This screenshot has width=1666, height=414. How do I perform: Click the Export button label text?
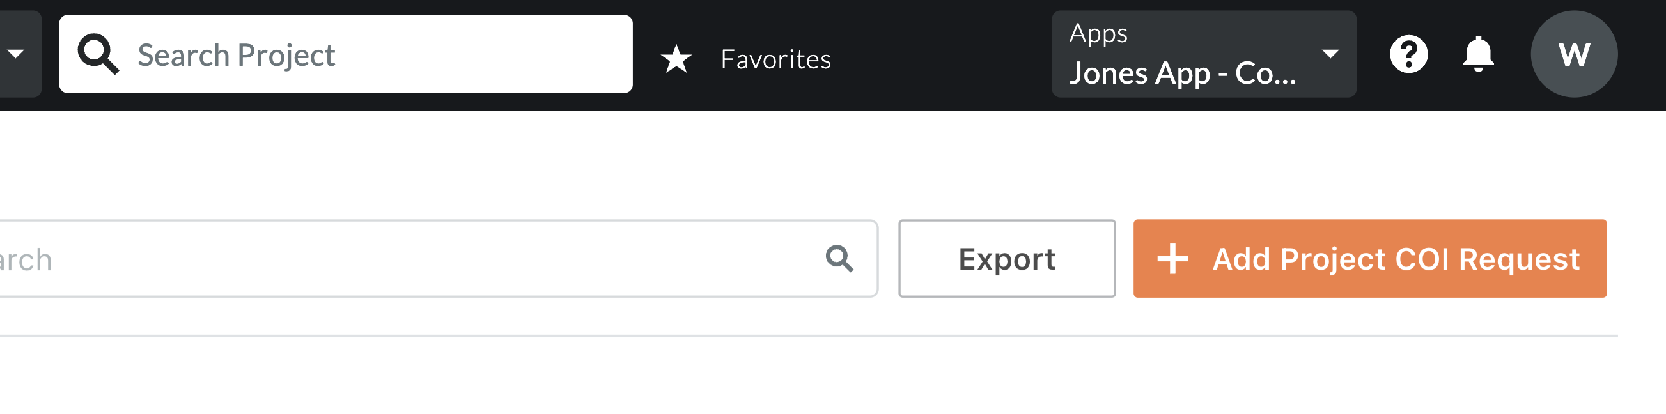tap(1006, 259)
